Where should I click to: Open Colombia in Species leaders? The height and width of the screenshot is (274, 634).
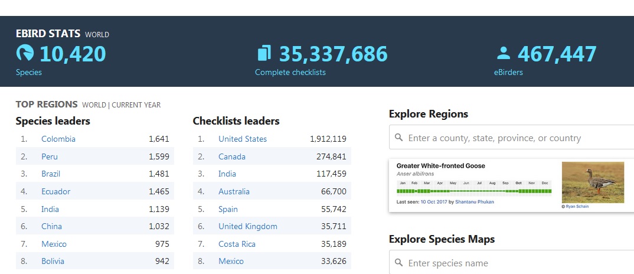(58, 139)
